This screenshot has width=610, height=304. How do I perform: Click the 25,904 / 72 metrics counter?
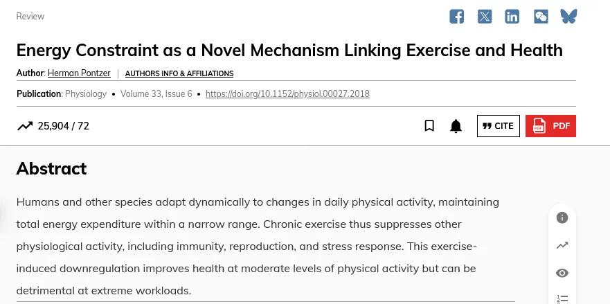(64, 126)
